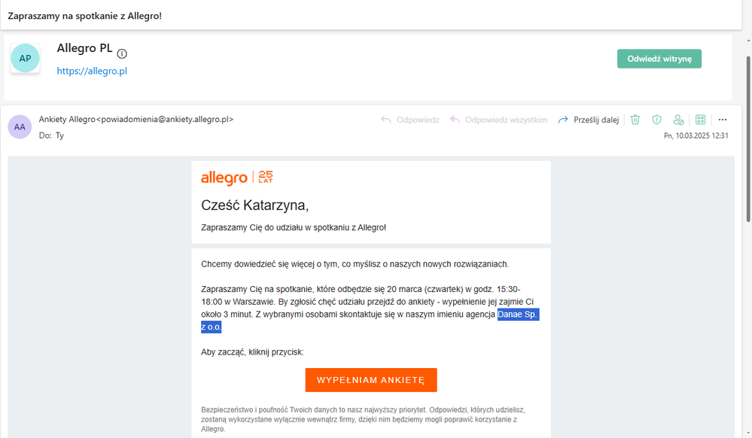
Task: Click the sender address 'powiadomienia@ankiety.allegro.pl'
Action: click(165, 119)
